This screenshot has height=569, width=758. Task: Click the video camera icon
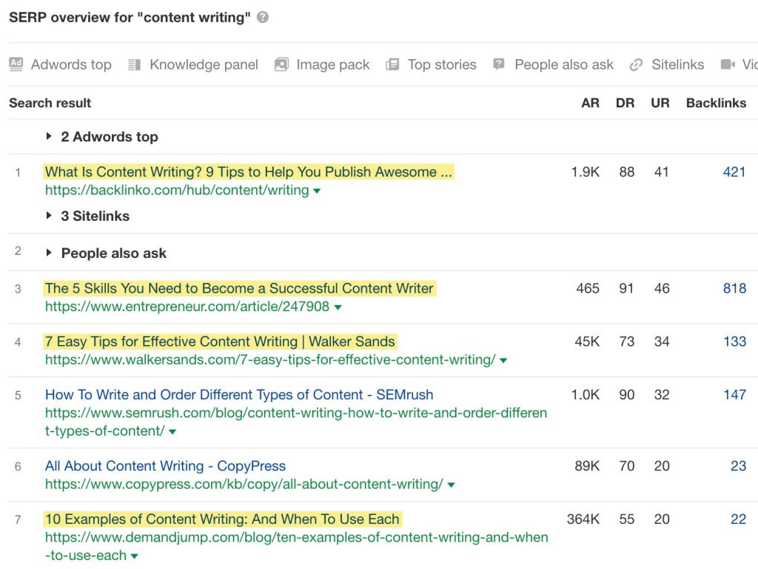(x=728, y=64)
